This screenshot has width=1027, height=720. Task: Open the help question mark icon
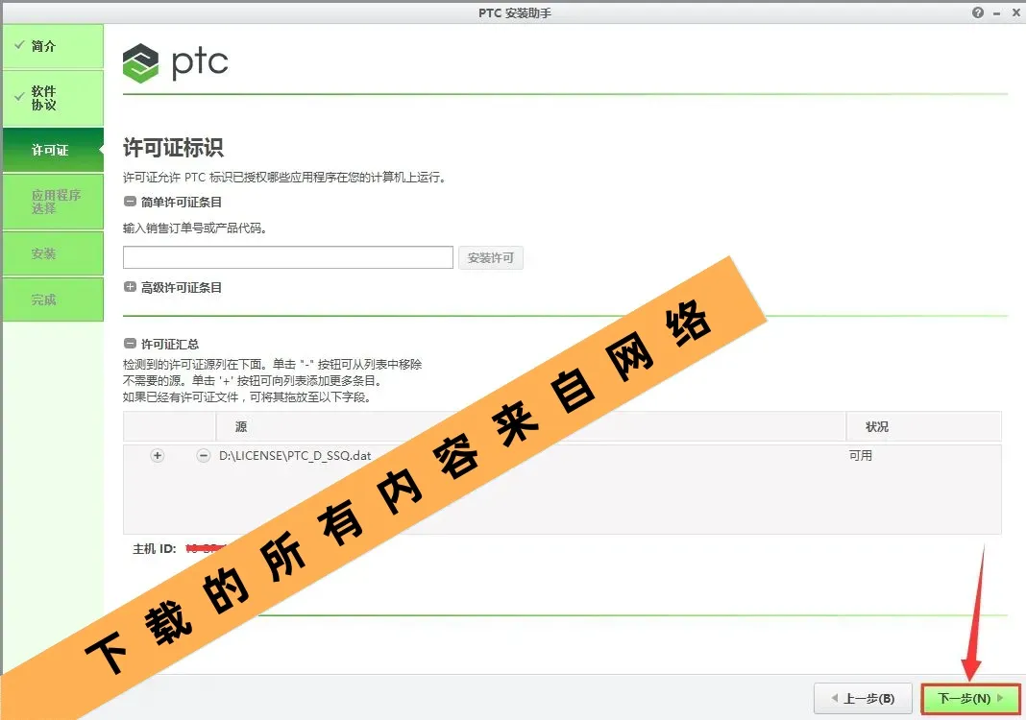[977, 12]
